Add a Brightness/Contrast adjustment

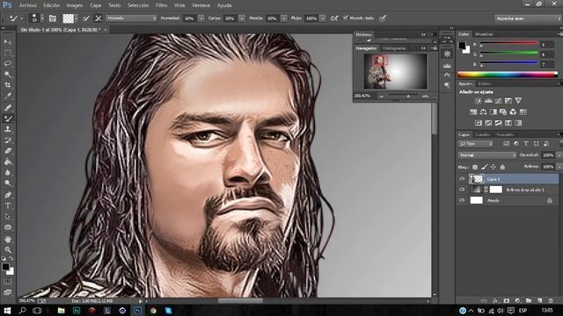(x=478, y=101)
